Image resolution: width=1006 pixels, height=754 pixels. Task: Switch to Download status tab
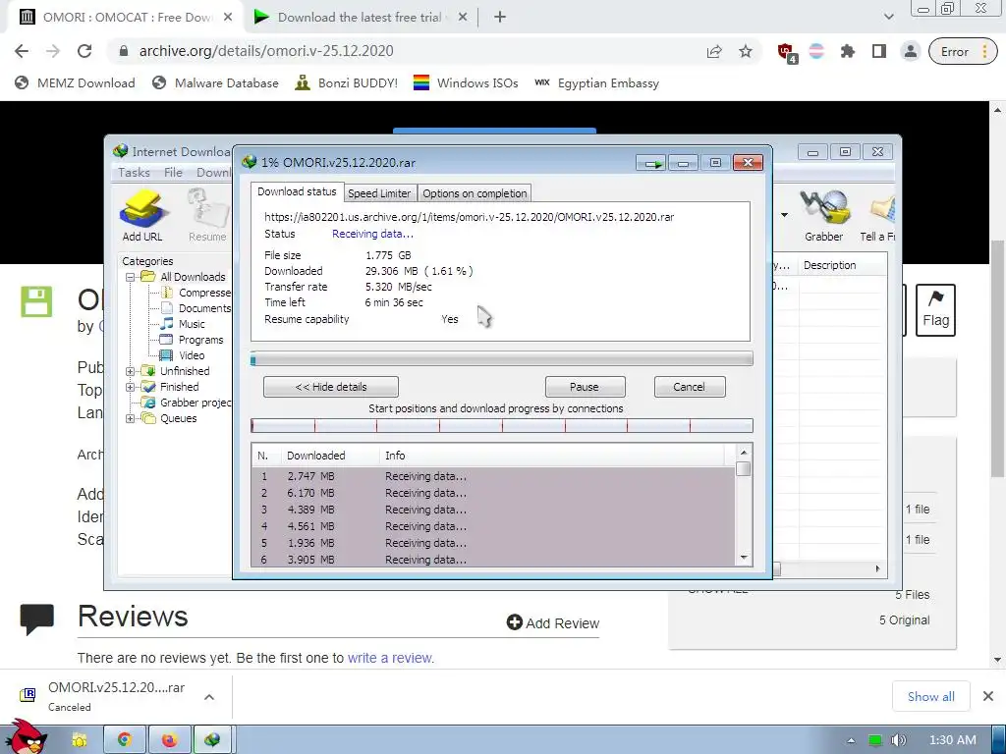click(297, 191)
